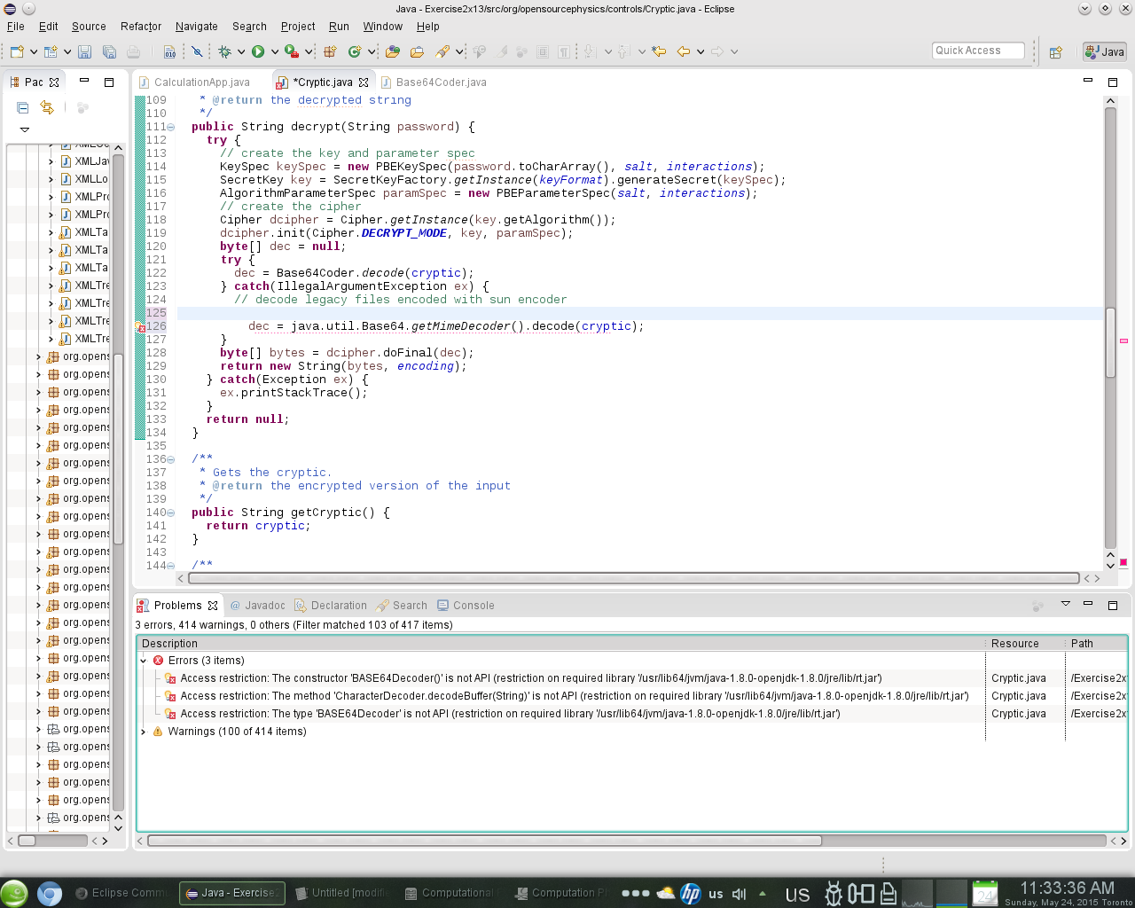Collapse the Errors (3 items) group
The image size is (1135, 908).
144,661
